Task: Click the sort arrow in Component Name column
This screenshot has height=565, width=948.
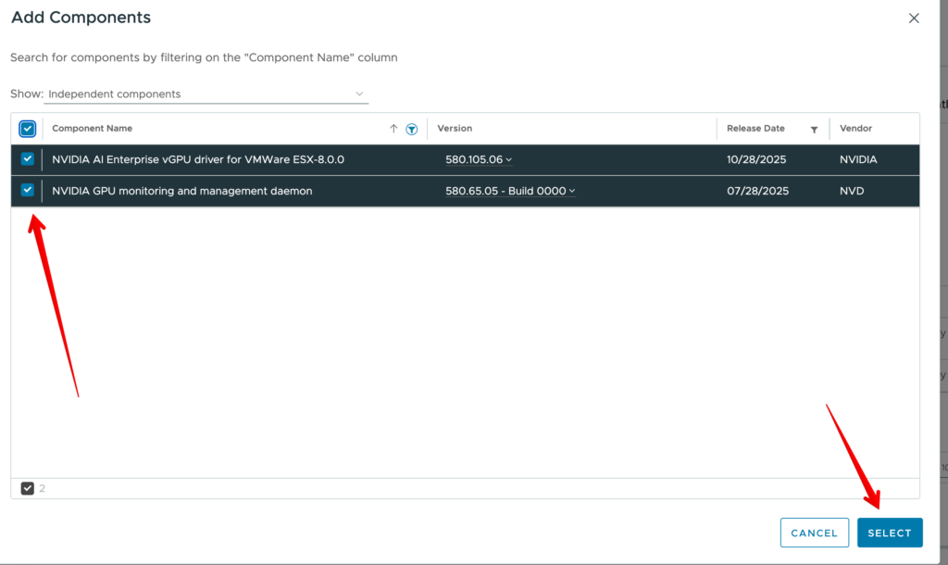Action: [x=393, y=129]
